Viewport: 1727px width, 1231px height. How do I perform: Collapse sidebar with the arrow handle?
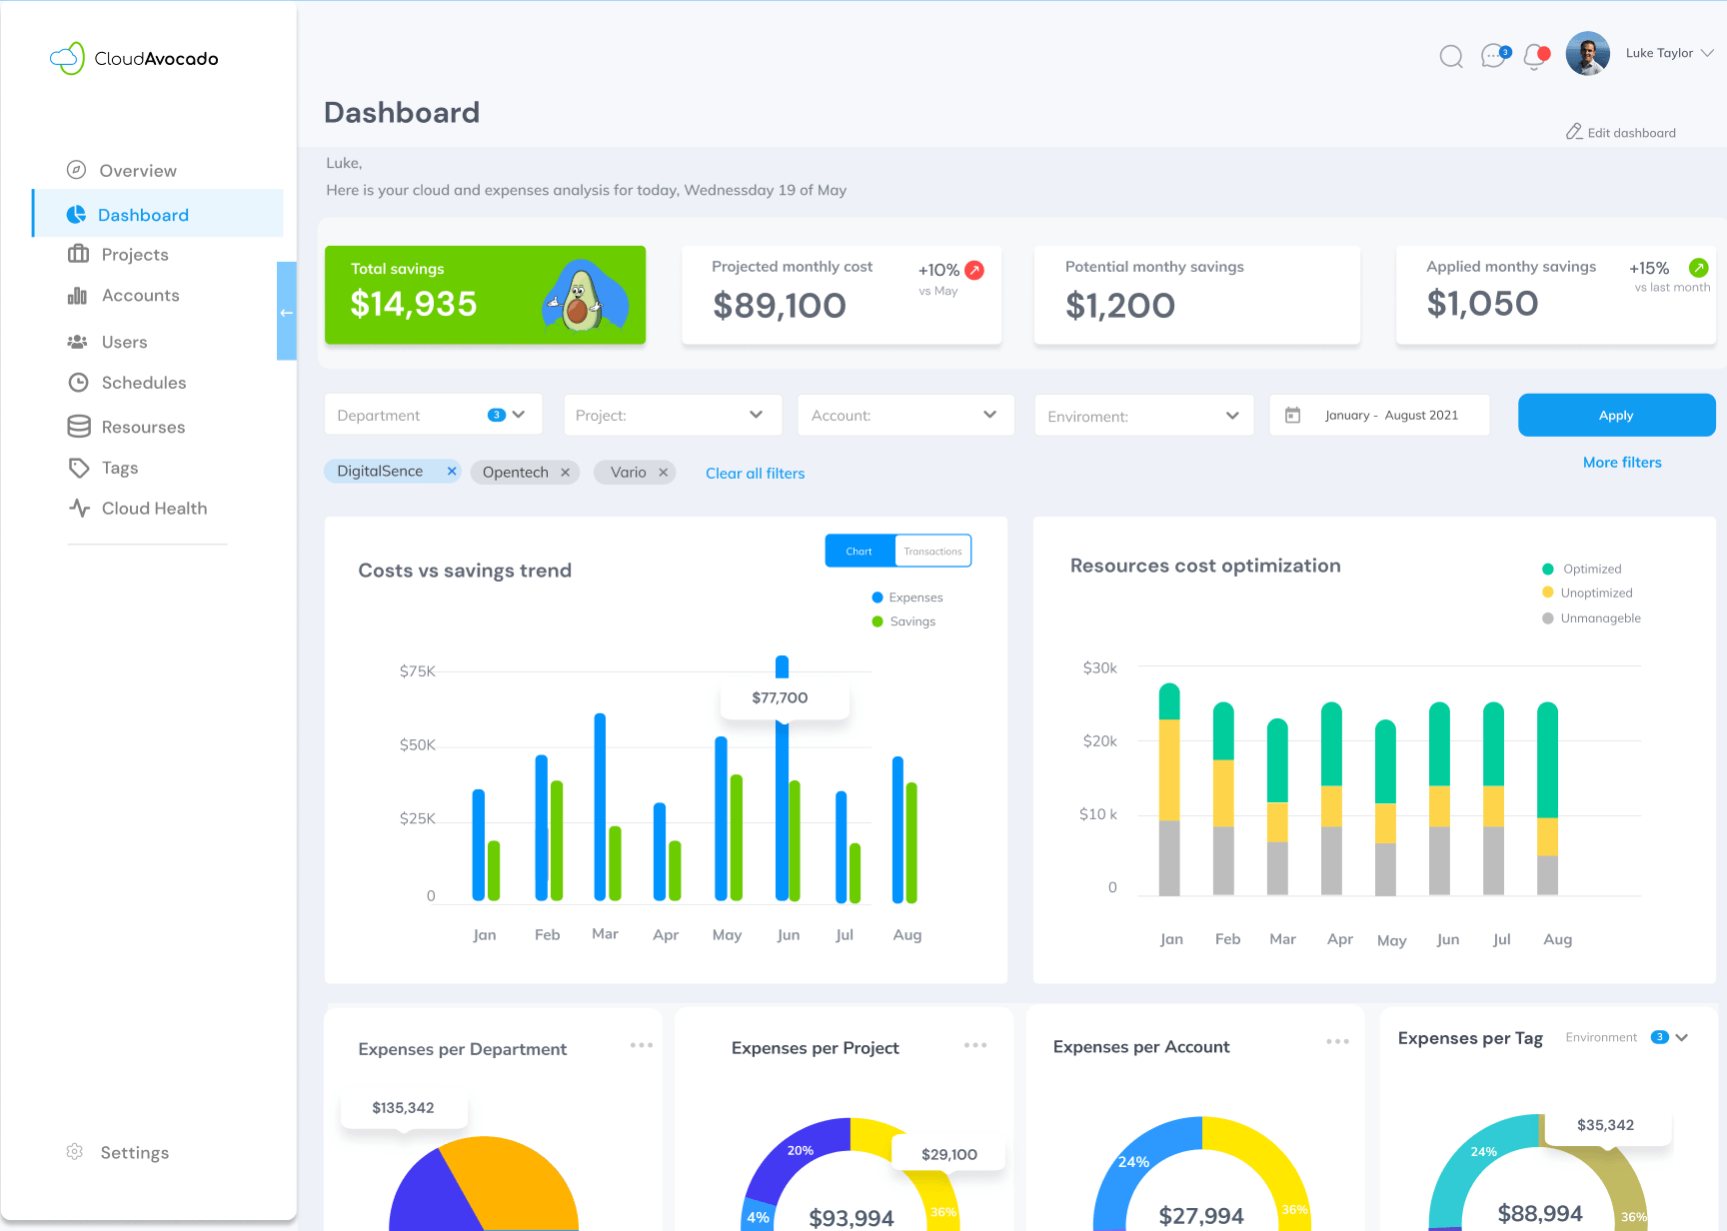(x=287, y=312)
